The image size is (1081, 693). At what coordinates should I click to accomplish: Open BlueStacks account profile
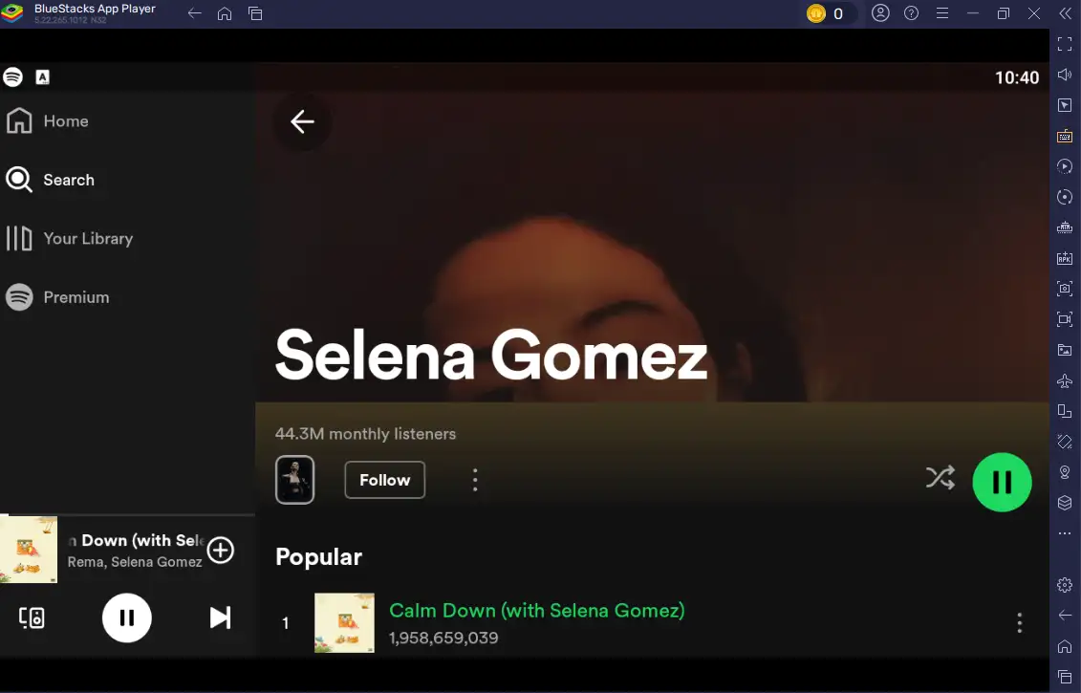(x=880, y=13)
